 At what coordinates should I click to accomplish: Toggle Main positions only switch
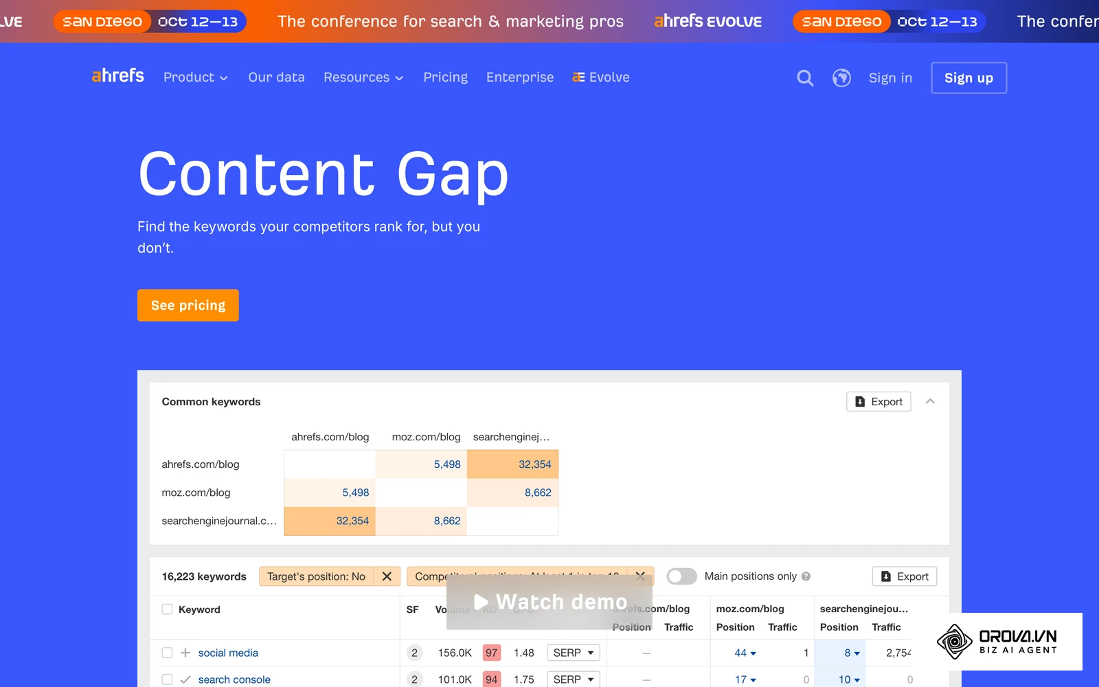(681, 576)
